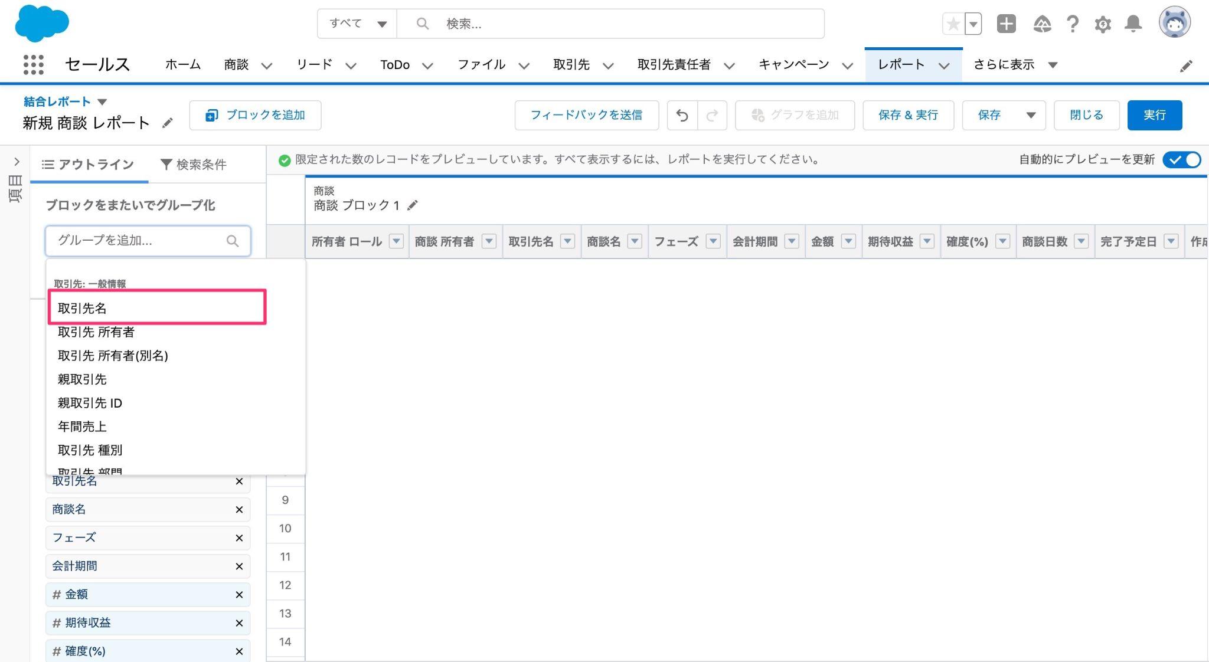Open the App Launcher grid icon
Screen dimensions: 1209x662
pyautogui.click(x=33, y=64)
